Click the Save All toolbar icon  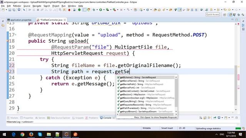[14, 10]
